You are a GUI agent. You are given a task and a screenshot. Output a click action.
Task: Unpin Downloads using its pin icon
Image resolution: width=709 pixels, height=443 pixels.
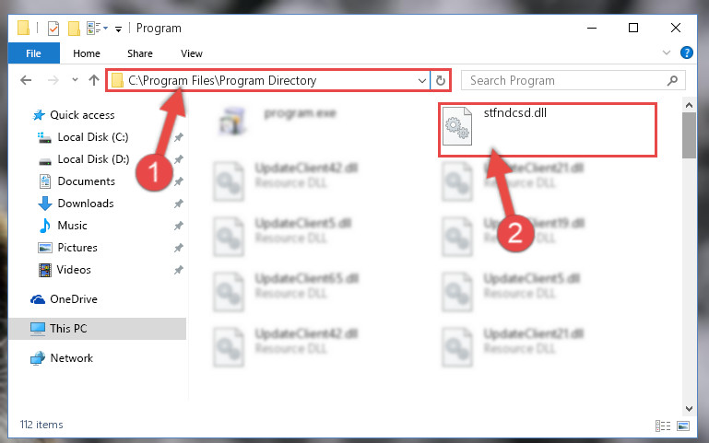pos(179,204)
